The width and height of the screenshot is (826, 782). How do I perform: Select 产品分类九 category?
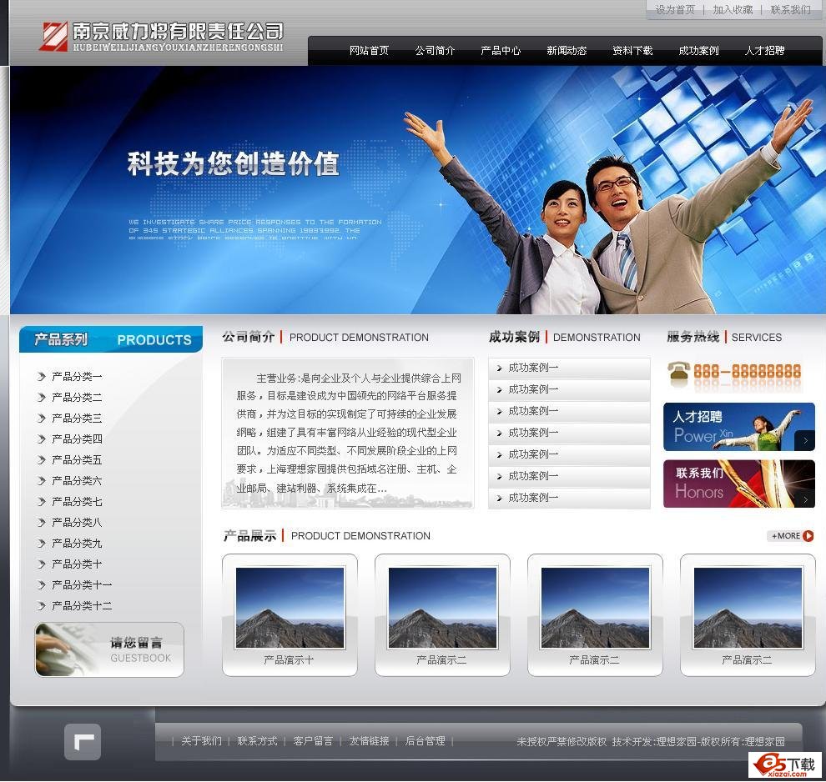pos(77,543)
